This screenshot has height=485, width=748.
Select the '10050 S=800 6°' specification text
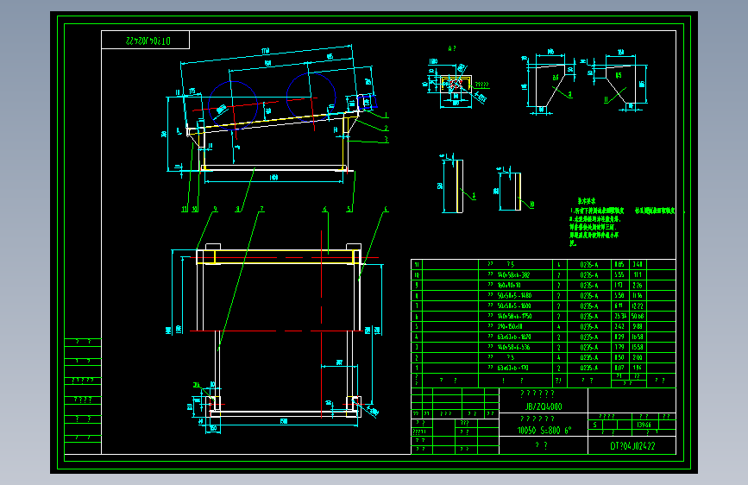coord(544,430)
